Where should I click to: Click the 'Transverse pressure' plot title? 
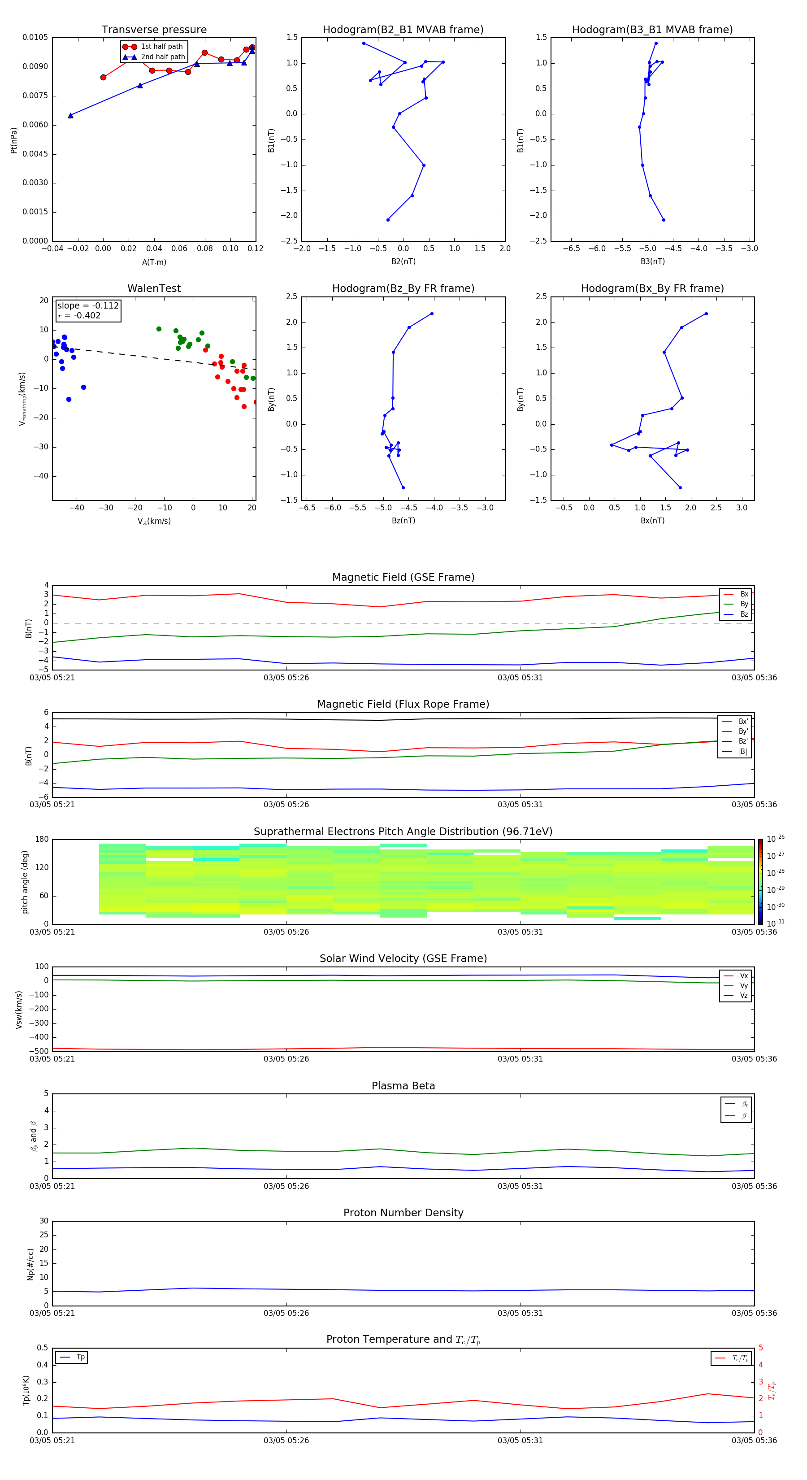154,30
